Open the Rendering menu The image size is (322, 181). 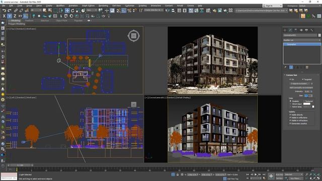(x=103, y=6)
